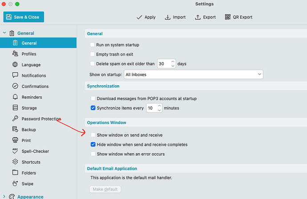Open Spell-Checker ABC icon

[x=15, y=151]
